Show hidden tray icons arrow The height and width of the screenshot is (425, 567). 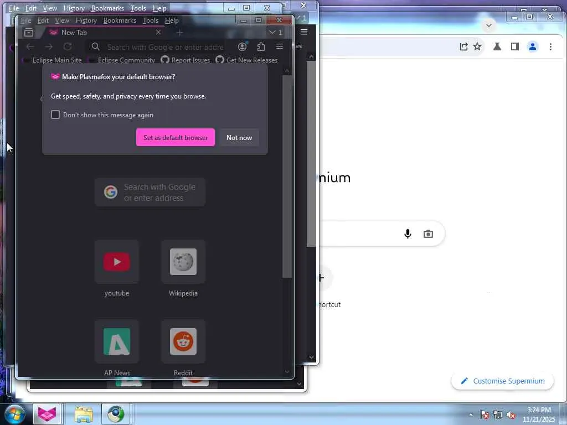click(x=471, y=414)
